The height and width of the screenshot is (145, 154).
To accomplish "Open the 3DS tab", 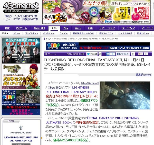I will (90, 28).
